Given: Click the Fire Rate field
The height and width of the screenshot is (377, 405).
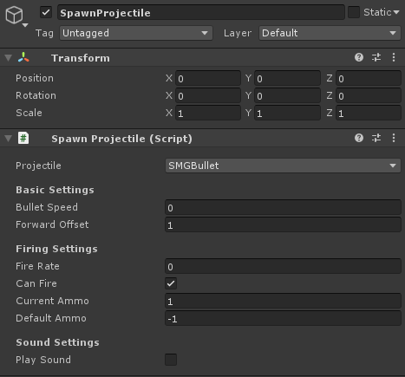Looking at the screenshot, I should point(283,266).
